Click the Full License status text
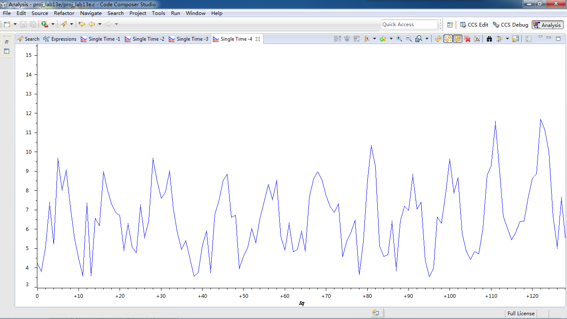The image size is (567, 319). 521,313
